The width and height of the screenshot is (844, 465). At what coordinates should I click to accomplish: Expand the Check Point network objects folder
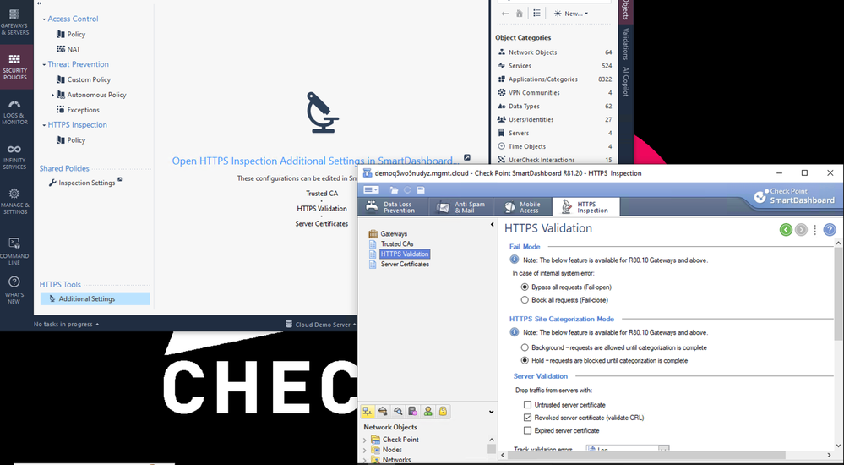pos(364,440)
